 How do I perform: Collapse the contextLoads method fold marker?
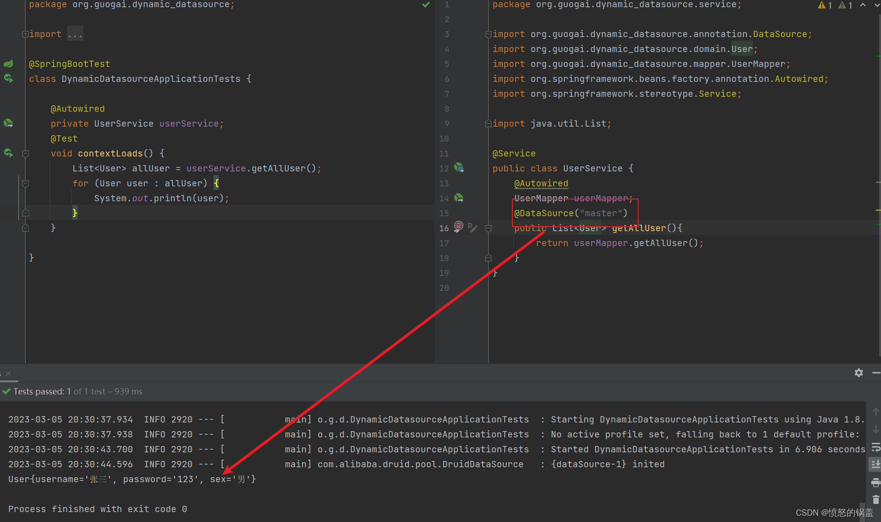pyautogui.click(x=26, y=154)
